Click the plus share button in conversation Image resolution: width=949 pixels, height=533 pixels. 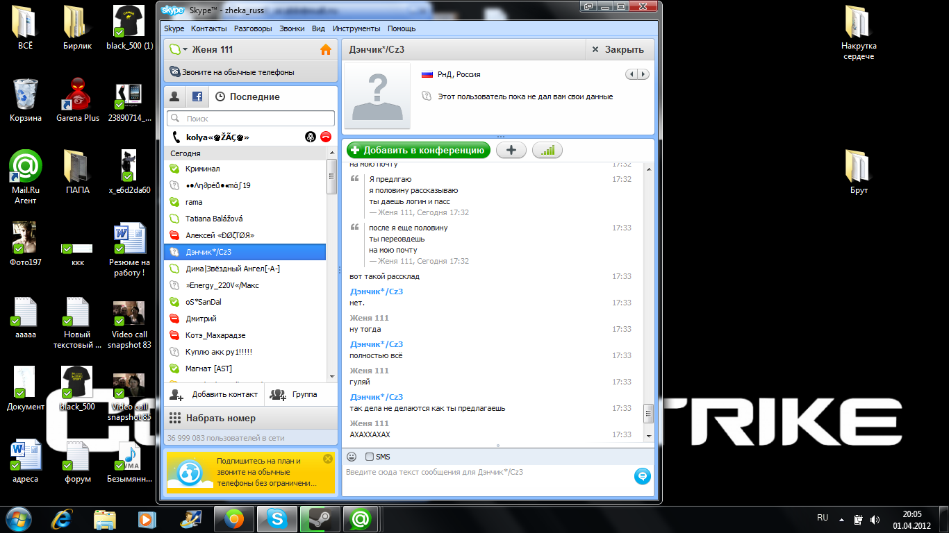tap(511, 150)
